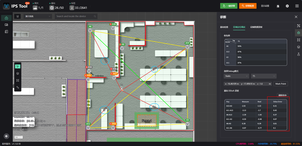
Task: Click the 磁盘使用率 status entry
Action: pyautogui.click(x=290, y=144)
